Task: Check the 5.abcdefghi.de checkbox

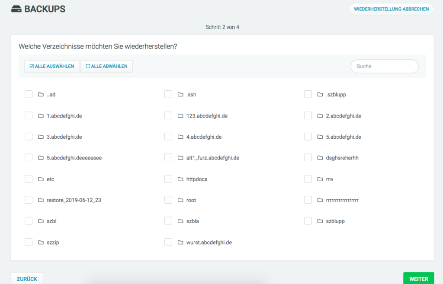Action: point(308,136)
